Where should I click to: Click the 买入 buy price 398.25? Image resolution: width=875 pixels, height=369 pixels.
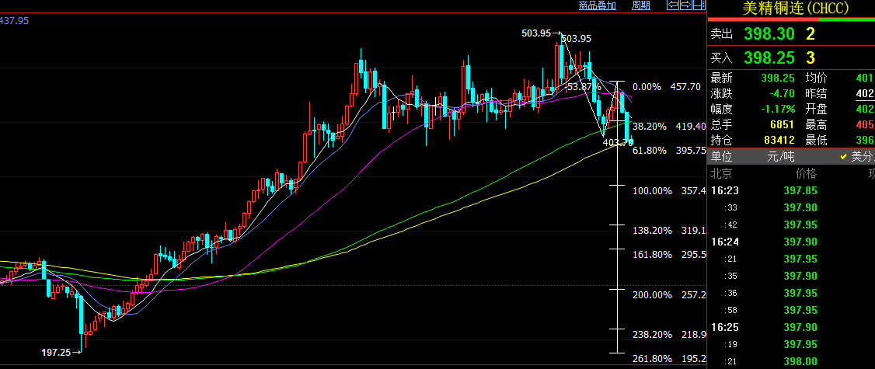tap(769, 58)
